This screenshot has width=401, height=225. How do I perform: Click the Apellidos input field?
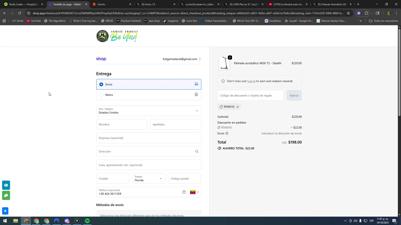[x=176, y=124]
